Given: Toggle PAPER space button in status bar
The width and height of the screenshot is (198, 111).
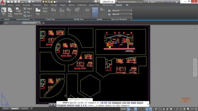Looking at the screenshot, I should (x=123, y=109).
